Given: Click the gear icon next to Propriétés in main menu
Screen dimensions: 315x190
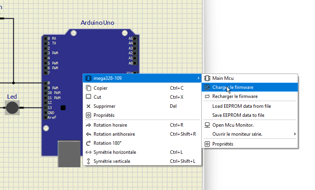Looking at the screenshot, I should (88, 115).
